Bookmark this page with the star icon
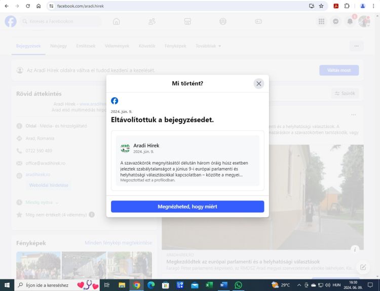This screenshot has width=380, height=291. [321, 6]
